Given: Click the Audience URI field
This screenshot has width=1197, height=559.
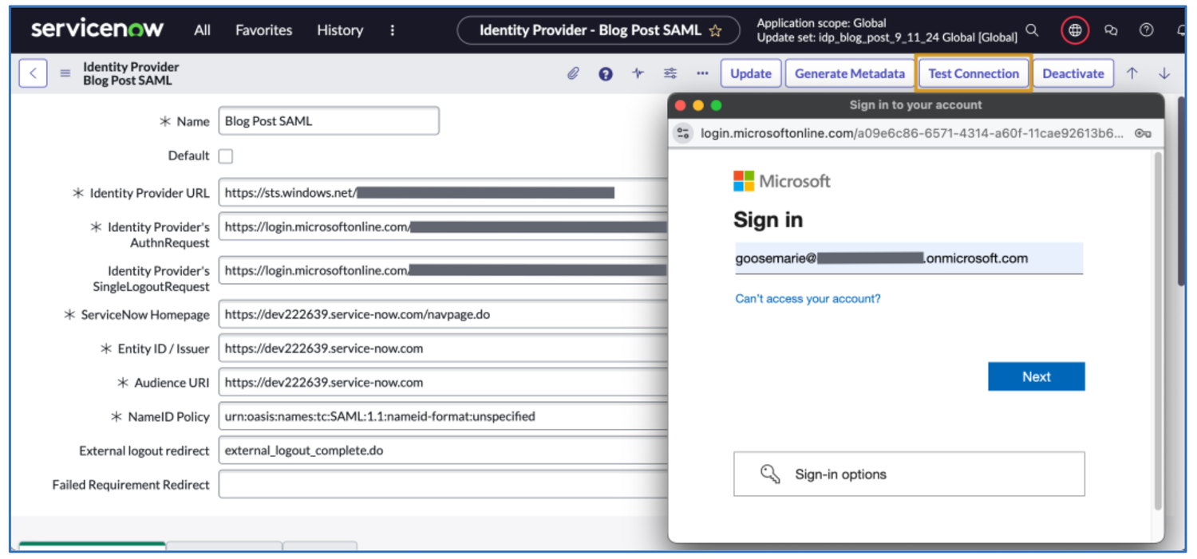Looking at the screenshot, I should point(443,383).
